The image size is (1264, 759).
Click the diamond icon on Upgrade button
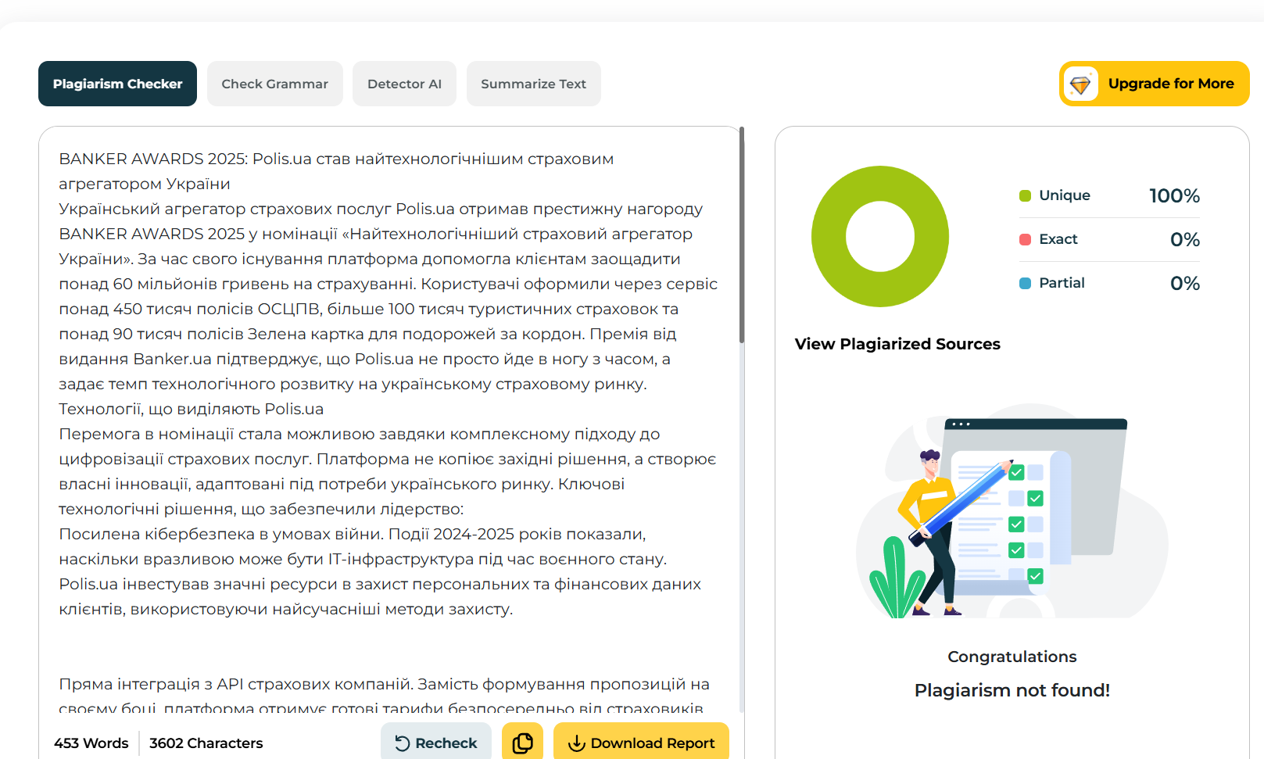(x=1081, y=84)
